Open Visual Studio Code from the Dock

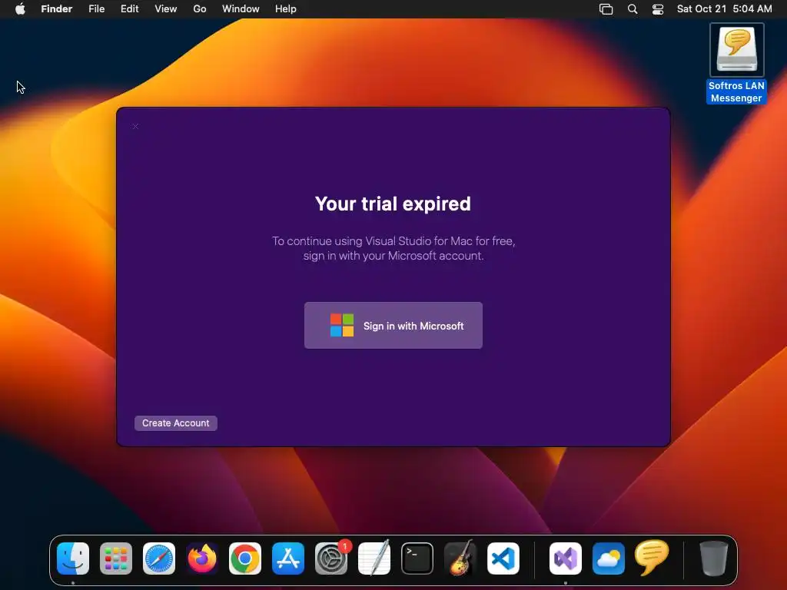(503, 559)
